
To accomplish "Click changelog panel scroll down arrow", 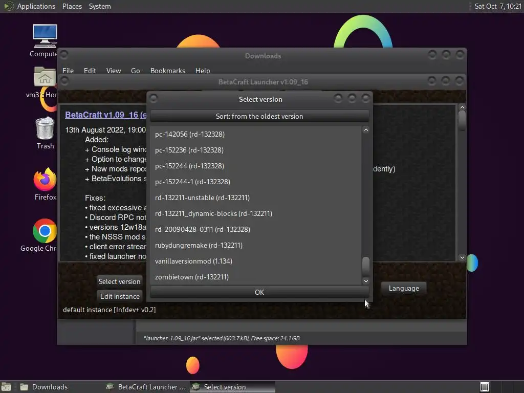I will point(462,257).
